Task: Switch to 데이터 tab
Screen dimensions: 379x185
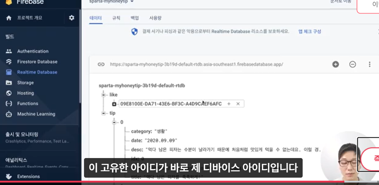Action: [95, 18]
